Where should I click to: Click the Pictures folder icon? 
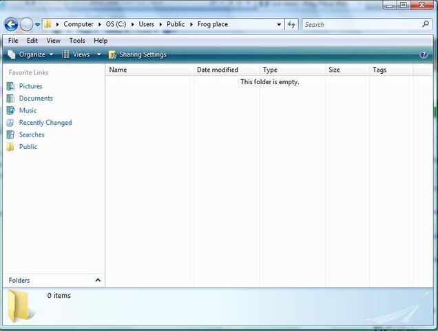10,86
